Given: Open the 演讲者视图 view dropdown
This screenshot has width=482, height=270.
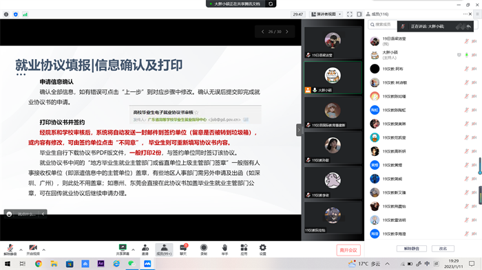Looking at the screenshot, I should pos(326,14).
